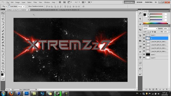
Task: Open the View Extras dropdown
Action: [x=70, y=2]
